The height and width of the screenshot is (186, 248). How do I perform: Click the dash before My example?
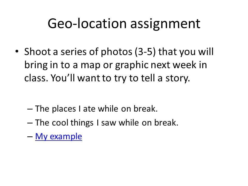tap(30, 137)
